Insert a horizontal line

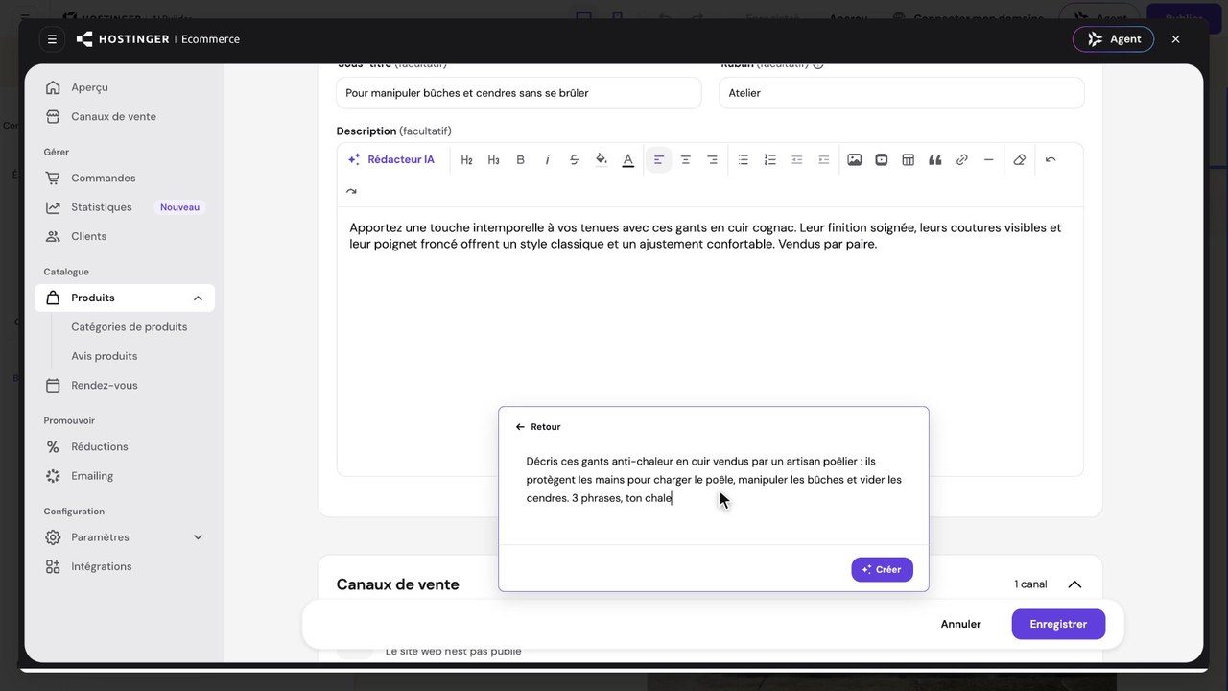(989, 160)
